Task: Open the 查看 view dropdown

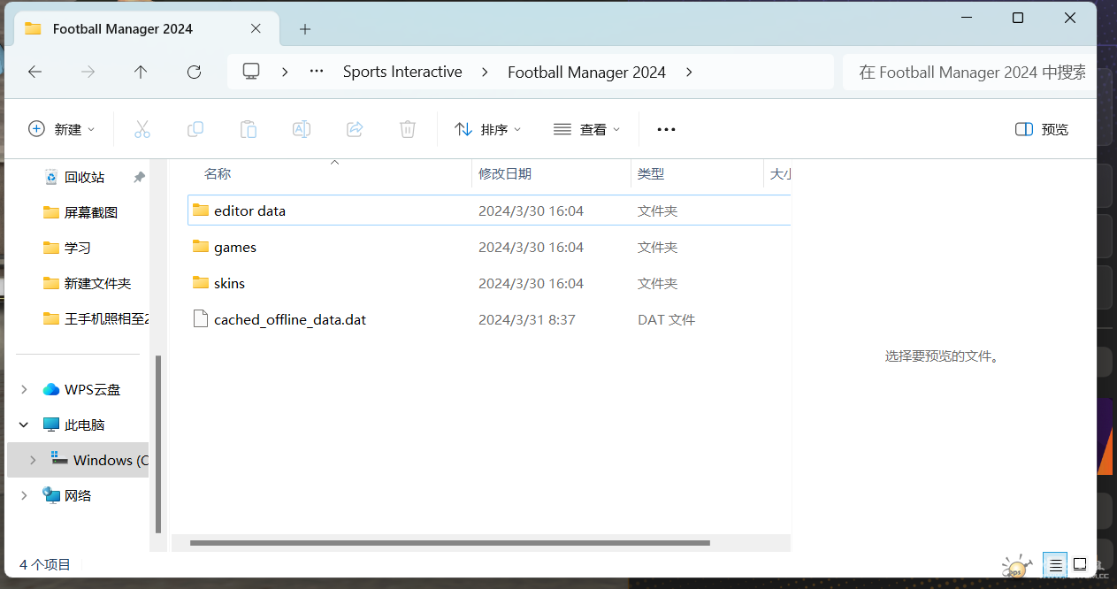Action: point(586,129)
